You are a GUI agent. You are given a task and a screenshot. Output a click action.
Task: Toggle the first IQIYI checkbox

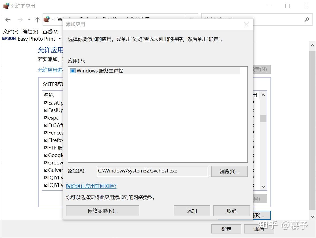(46, 178)
